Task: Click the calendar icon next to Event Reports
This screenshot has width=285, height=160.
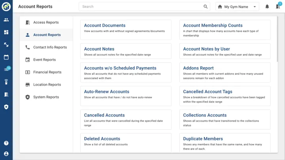Action: pyautogui.click(x=27, y=60)
